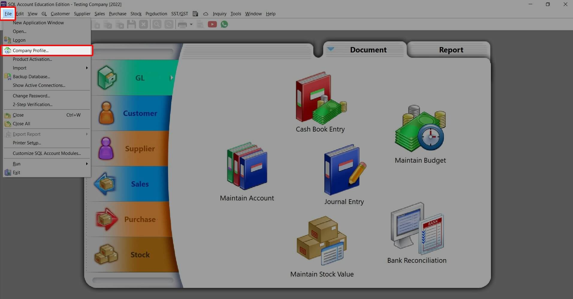This screenshot has width=573, height=299.
Task: Open the Window menu
Action: pos(253,14)
